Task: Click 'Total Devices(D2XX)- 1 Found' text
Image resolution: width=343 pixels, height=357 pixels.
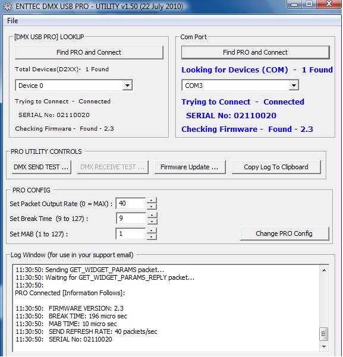Action: click(x=62, y=69)
